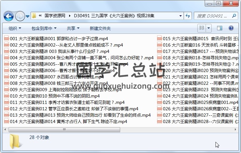Screen dimensions: 241x153
Task: Select file 025 疾病章001.mp4
Action: 198,102
